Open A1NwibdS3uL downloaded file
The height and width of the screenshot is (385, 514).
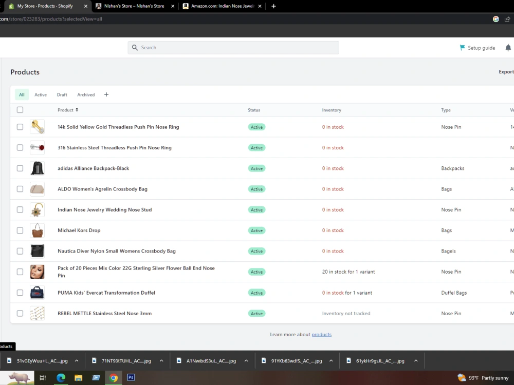pos(211,361)
